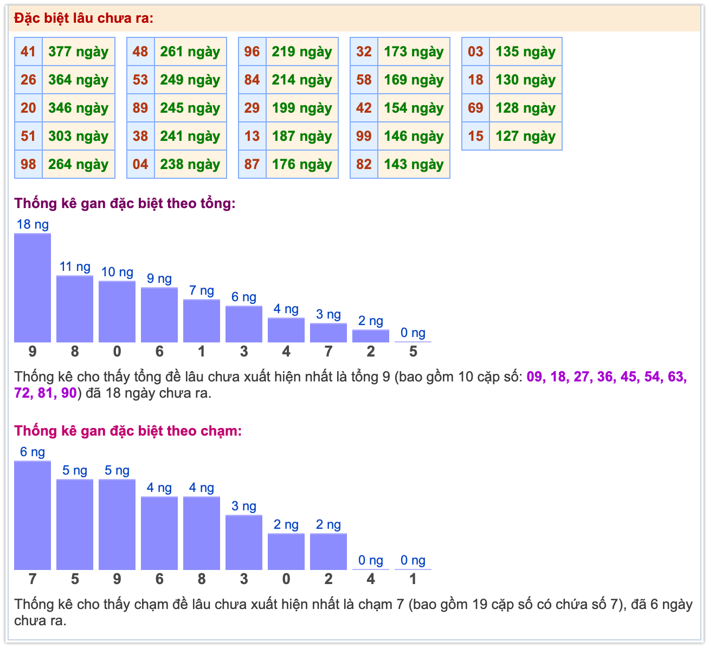Screen dimensions: 709x648
Task: Click the 'Đặc biệt lâu chưa ra' header
Action: (x=84, y=18)
